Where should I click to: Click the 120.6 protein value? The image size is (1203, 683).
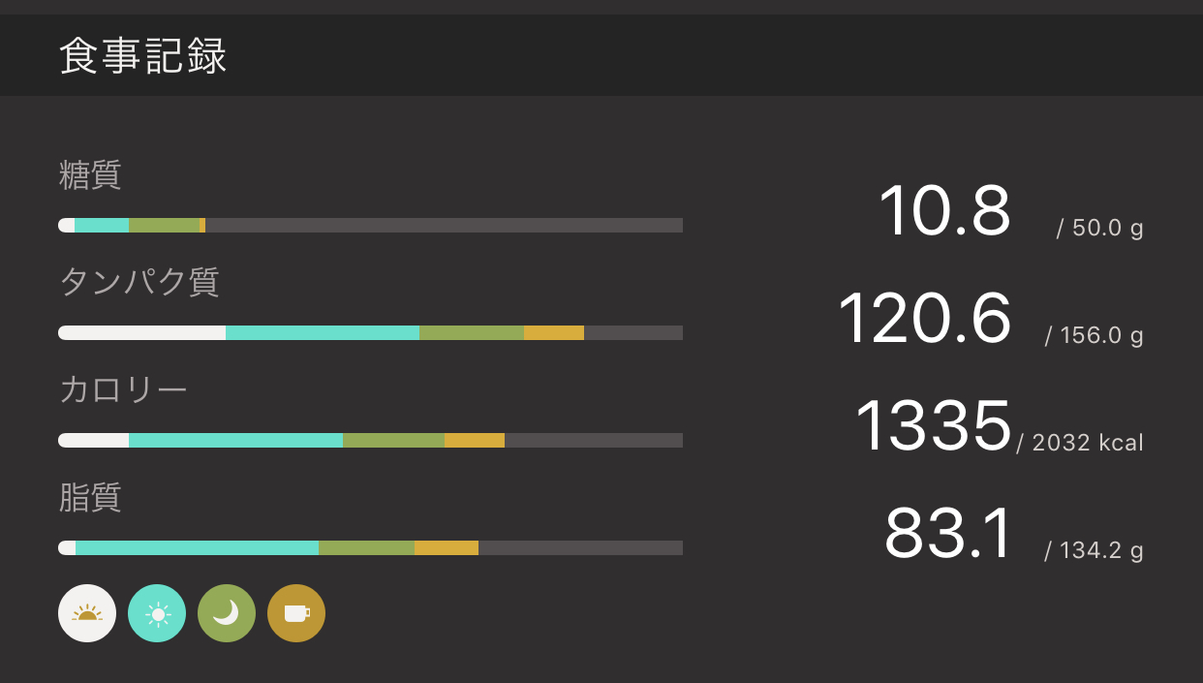point(924,319)
